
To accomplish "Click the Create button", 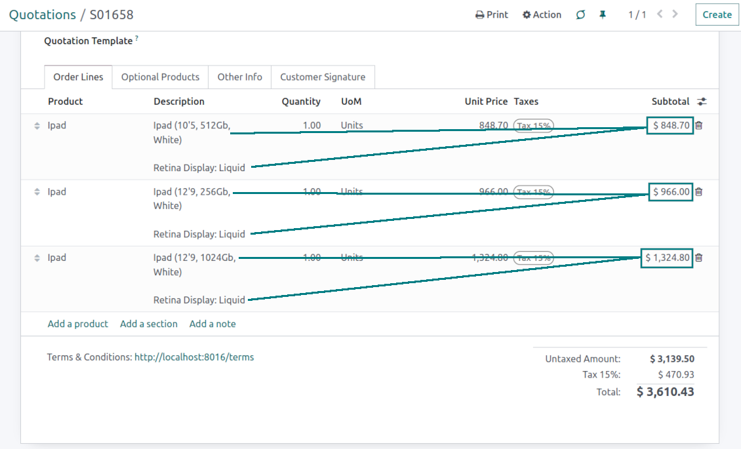I will coord(717,14).
